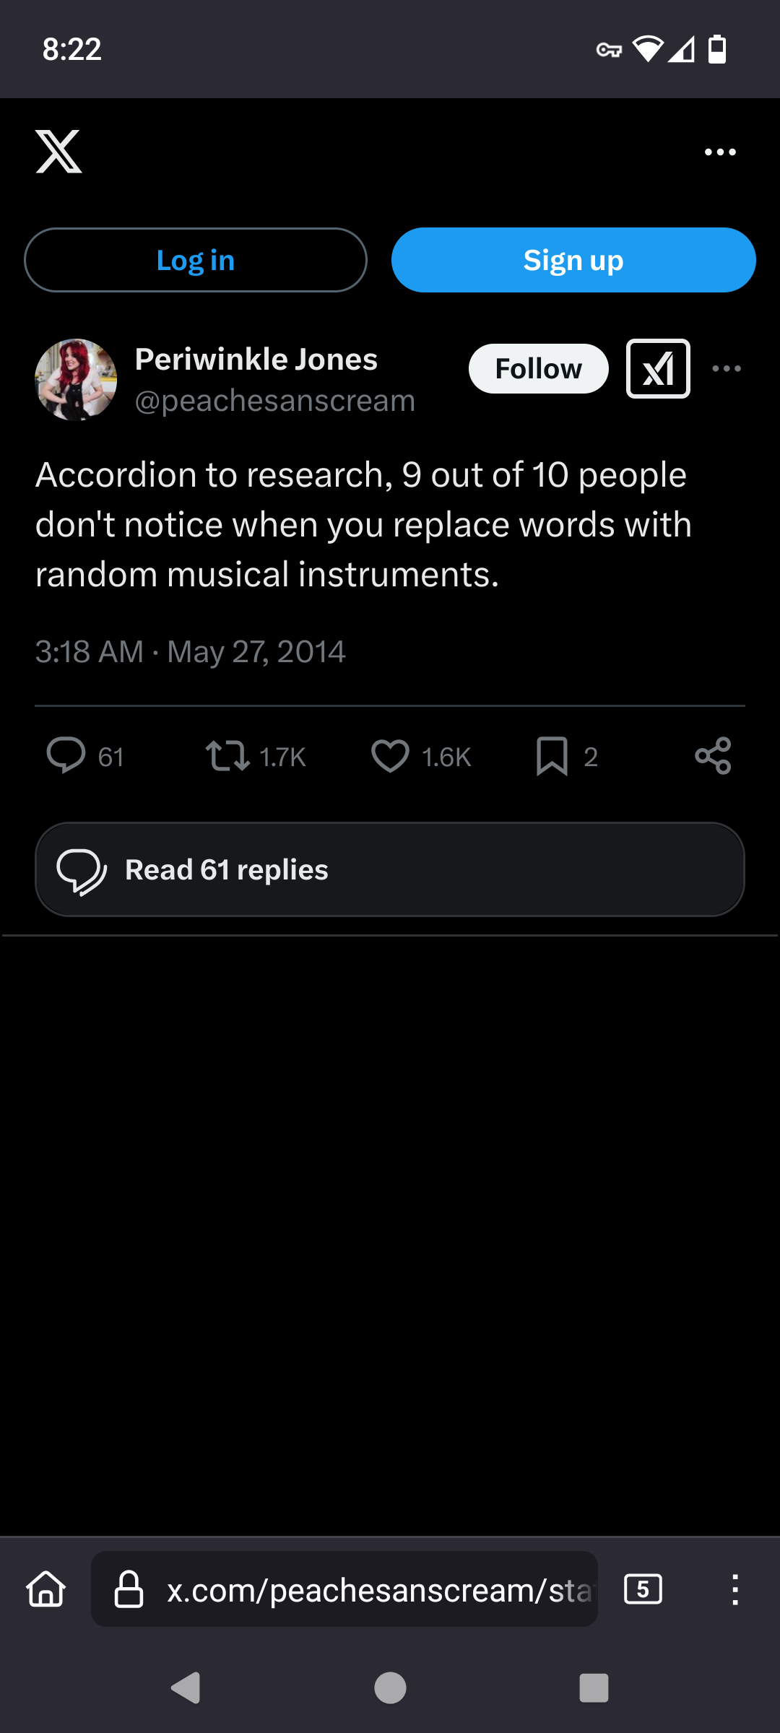Bookmark the tweet
The width and height of the screenshot is (780, 1733).
(x=552, y=756)
